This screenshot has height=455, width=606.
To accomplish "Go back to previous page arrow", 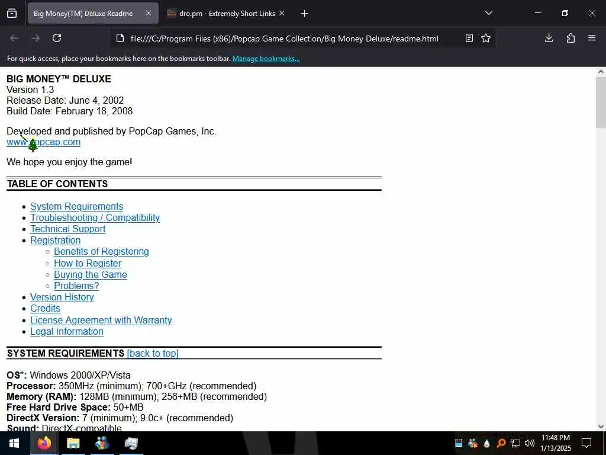I will click(14, 39).
